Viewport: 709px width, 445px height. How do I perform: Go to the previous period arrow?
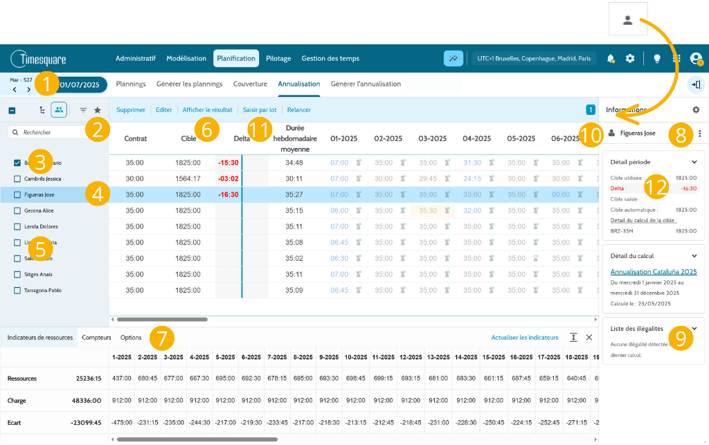coord(15,89)
